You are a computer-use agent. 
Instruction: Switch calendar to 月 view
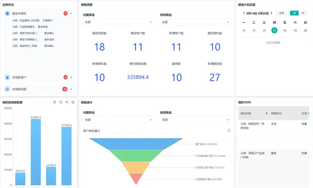coord(303,13)
